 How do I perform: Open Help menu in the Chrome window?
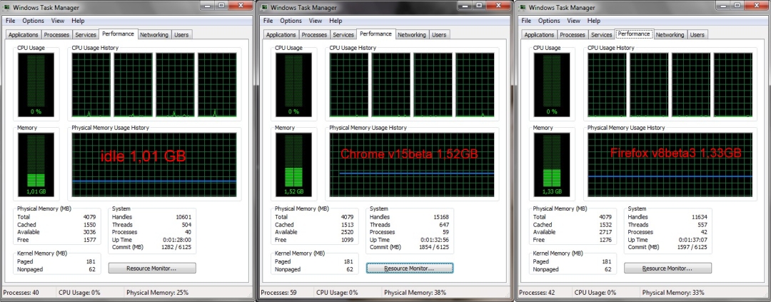(336, 21)
